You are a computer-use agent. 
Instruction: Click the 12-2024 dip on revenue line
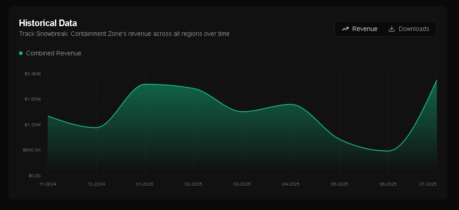click(x=96, y=128)
